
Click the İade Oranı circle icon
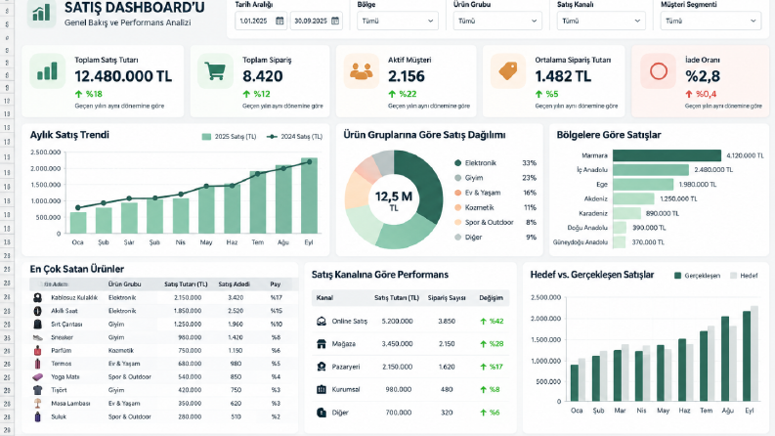659,71
